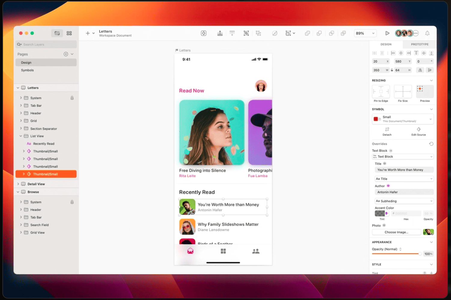451x300 pixels.
Task: Reset overrides with the circular arrow icon
Action: pos(431,144)
